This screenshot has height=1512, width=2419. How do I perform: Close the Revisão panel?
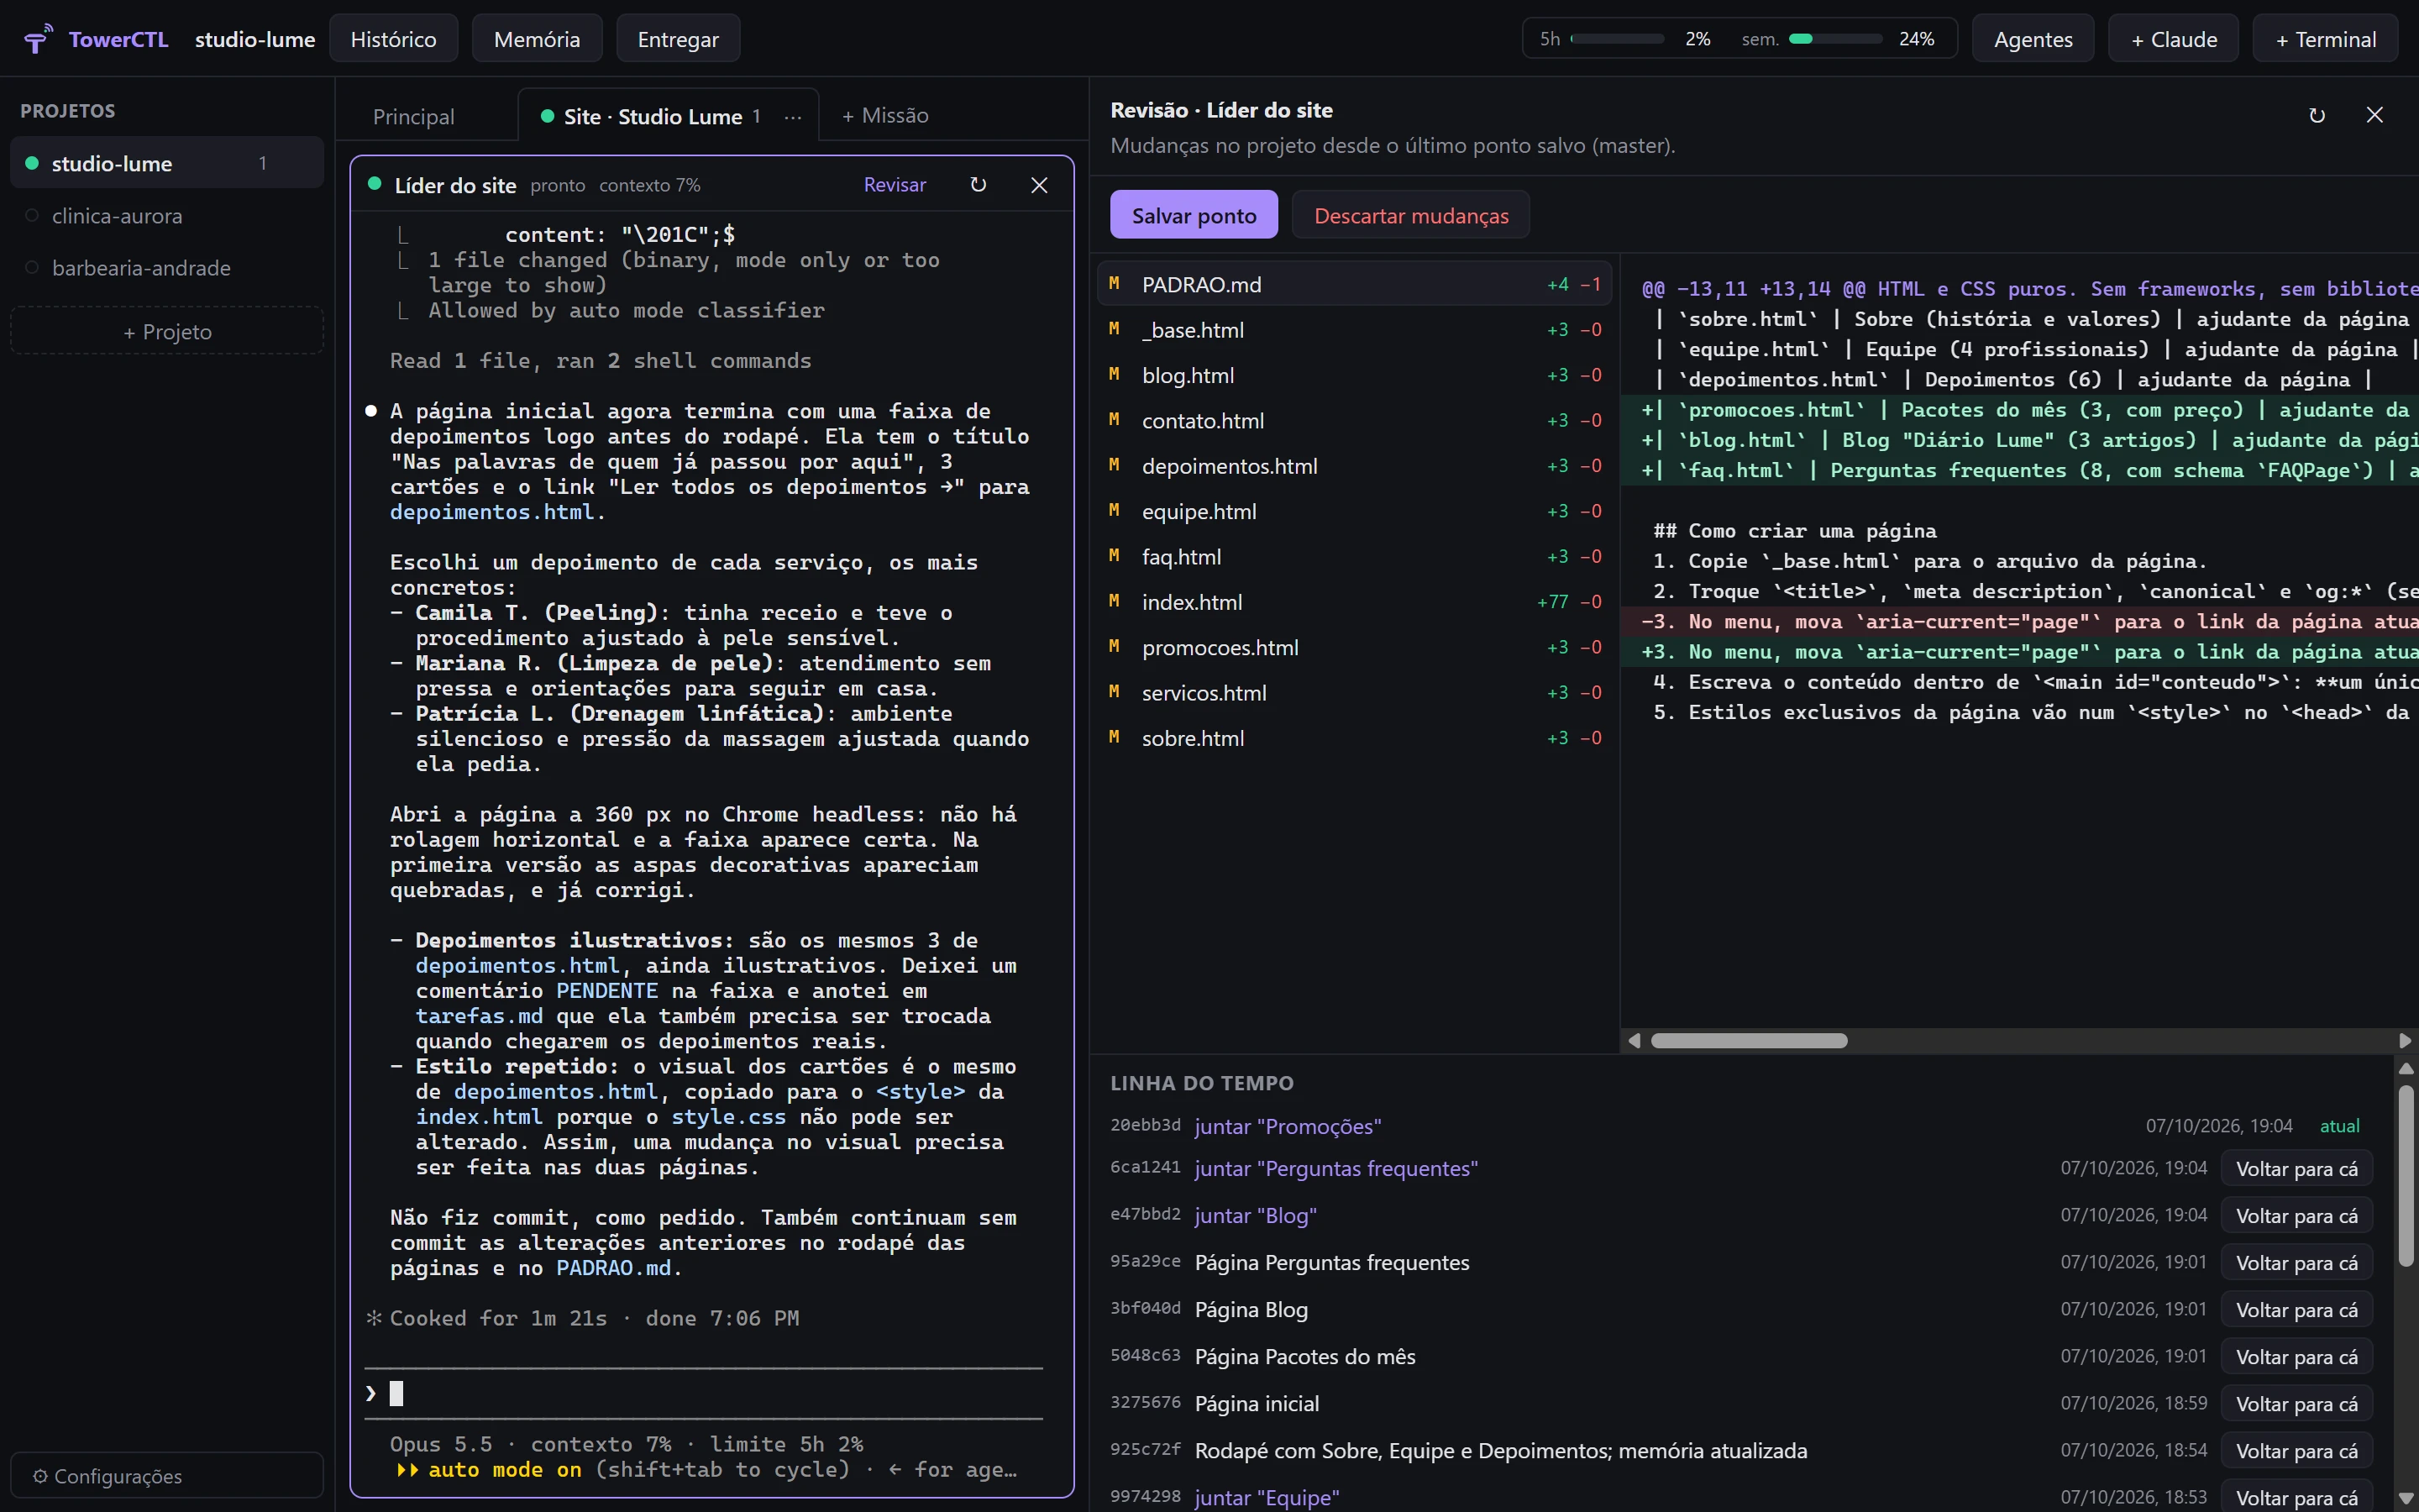(x=2375, y=115)
